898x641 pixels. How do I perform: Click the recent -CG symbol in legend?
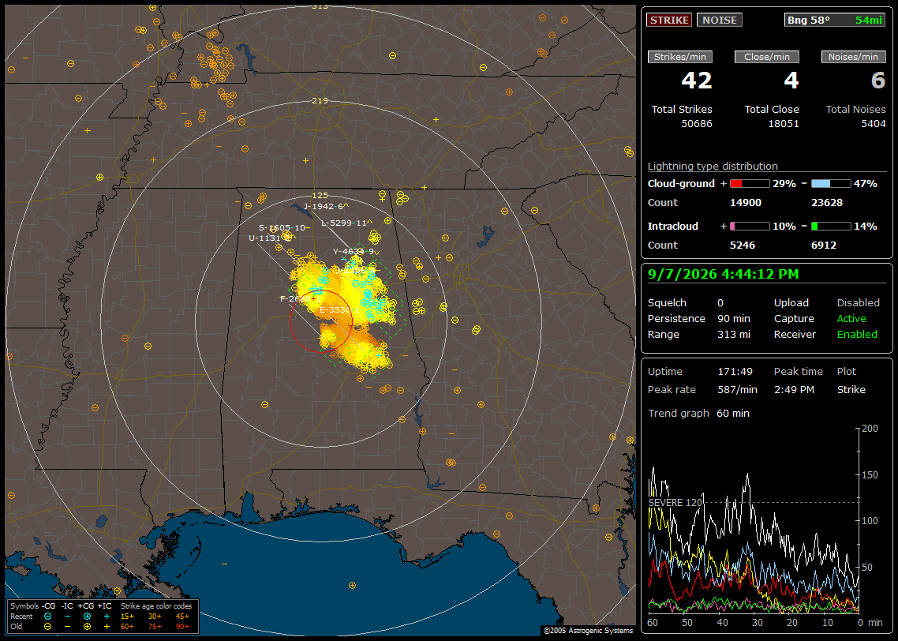click(x=47, y=617)
